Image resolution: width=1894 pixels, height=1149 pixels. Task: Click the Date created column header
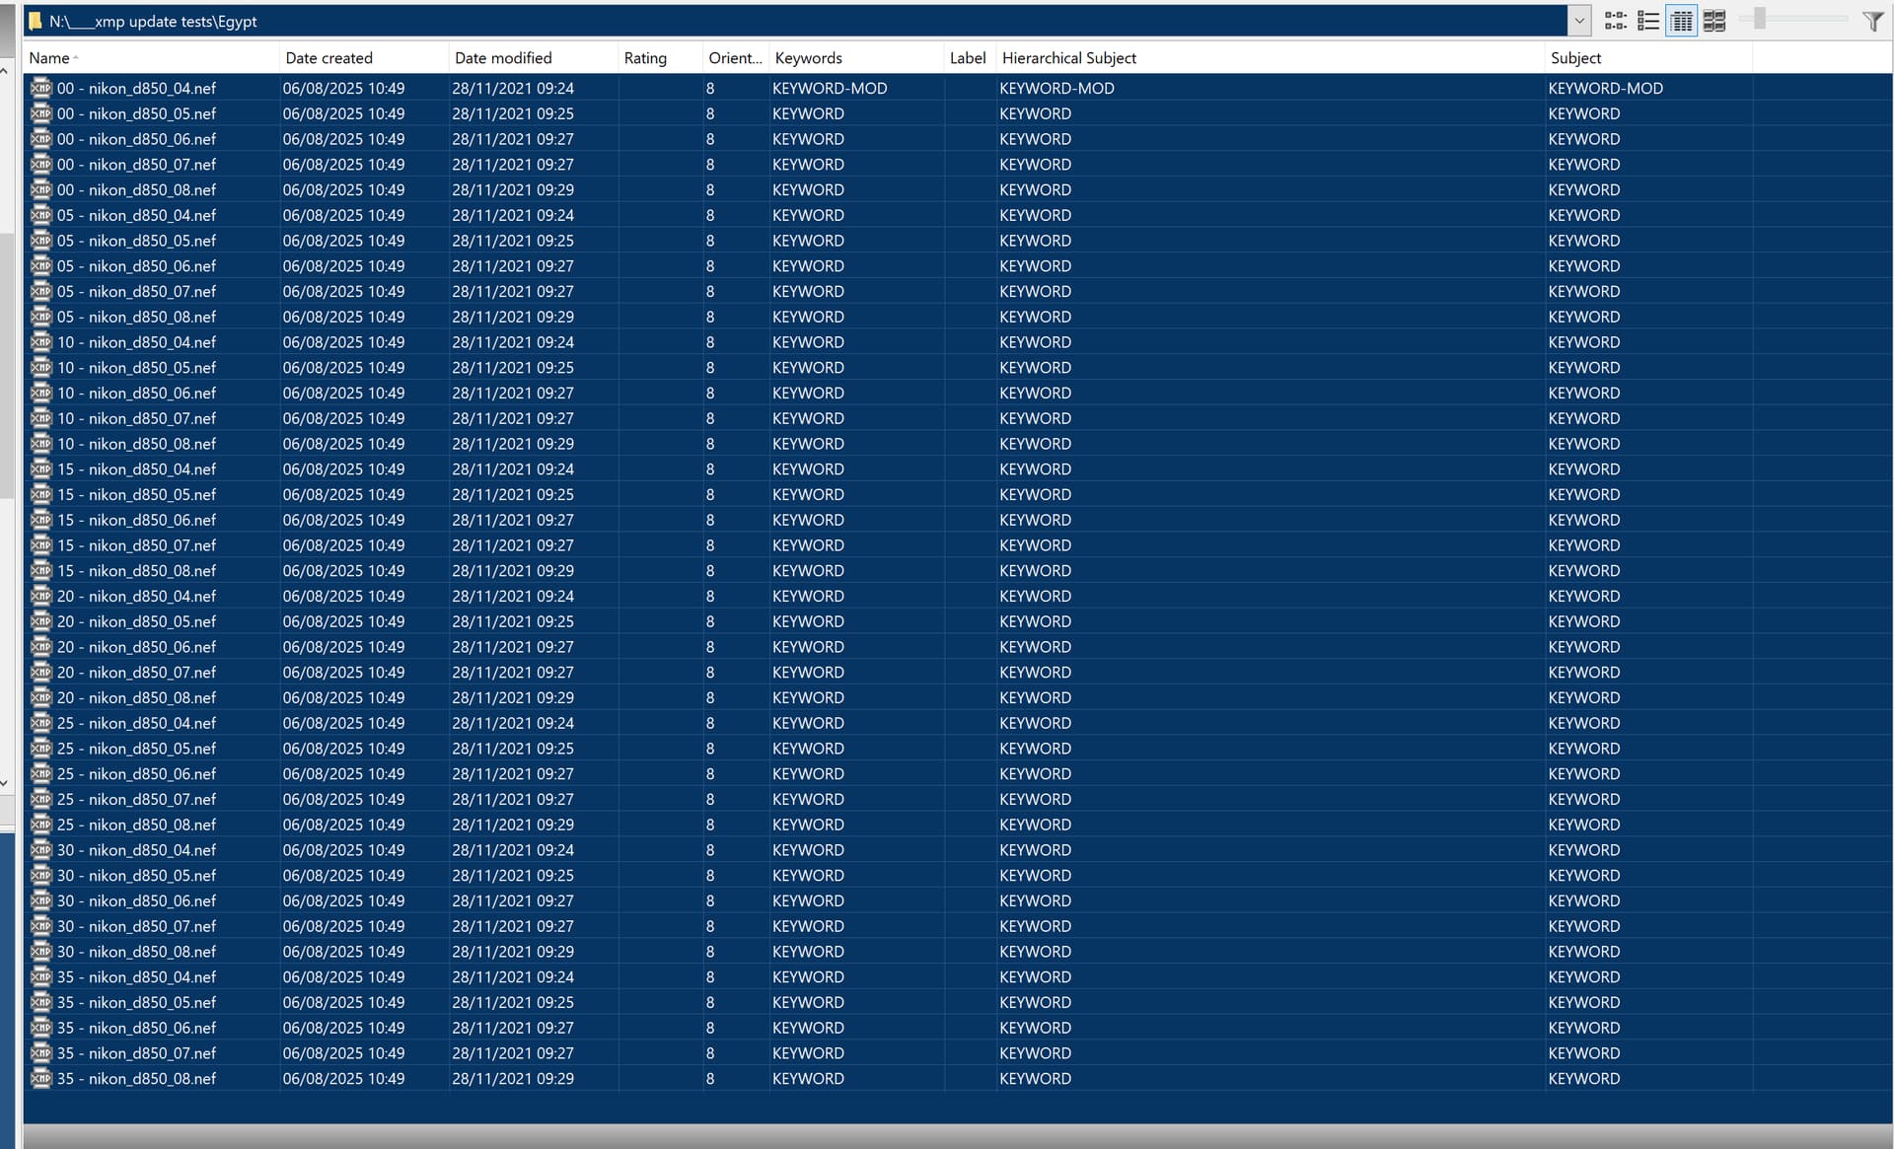(328, 58)
